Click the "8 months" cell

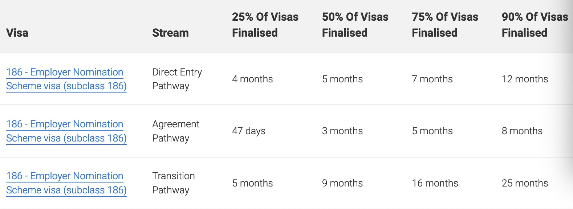[x=522, y=131]
